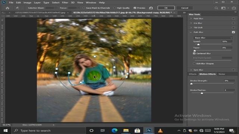The width and height of the screenshot is (239, 134).
Task: Close the active document tab
Action: tap(174, 13)
